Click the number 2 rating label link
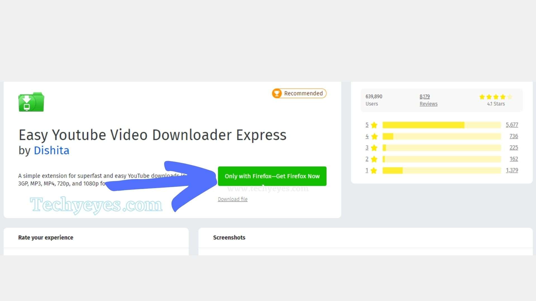Screen dimensions: 536x301 pyautogui.click(x=367, y=159)
